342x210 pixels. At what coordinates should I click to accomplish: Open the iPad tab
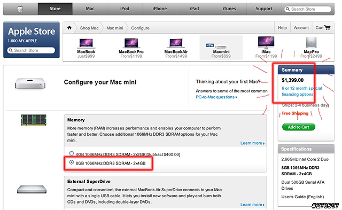195,9
